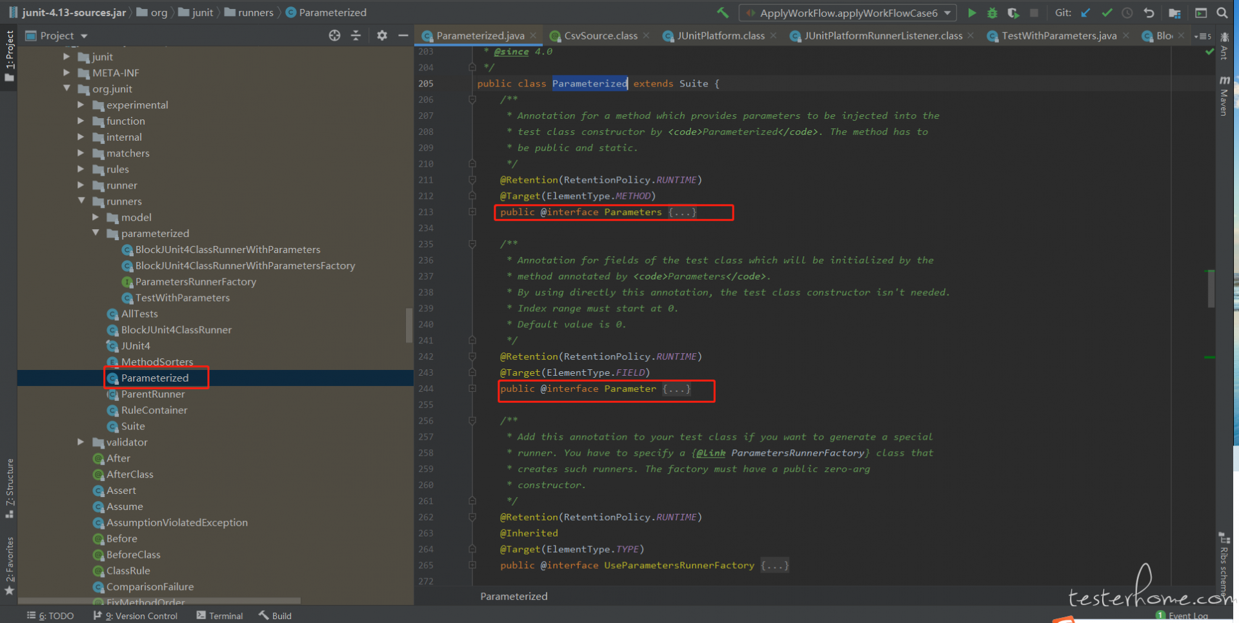Open Version Control tool window
This screenshot has width=1239, height=623.
tap(136, 616)
